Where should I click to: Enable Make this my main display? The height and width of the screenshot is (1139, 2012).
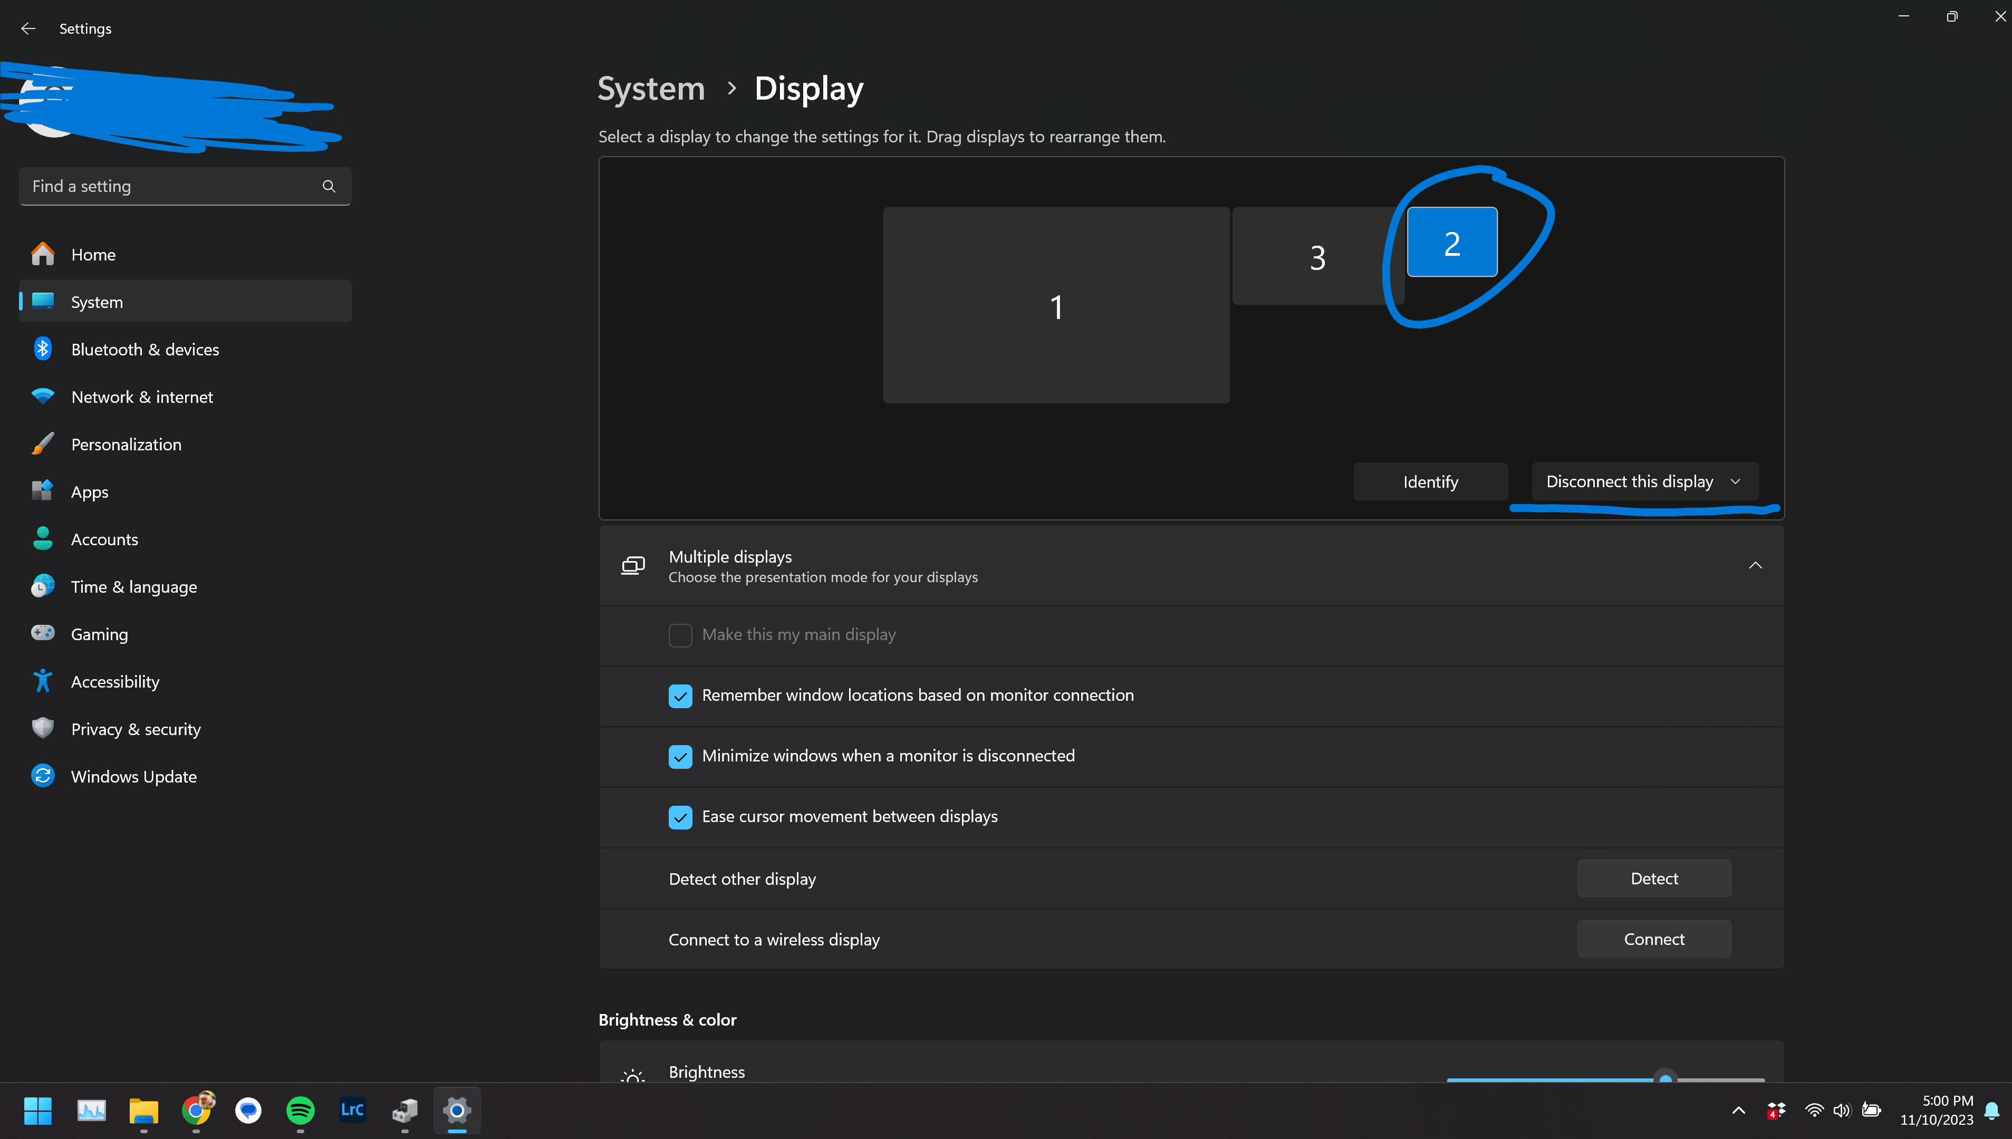point(680,635)
